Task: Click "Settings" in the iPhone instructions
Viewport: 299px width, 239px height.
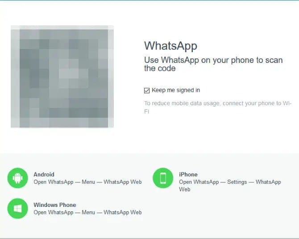Action: 237,182
